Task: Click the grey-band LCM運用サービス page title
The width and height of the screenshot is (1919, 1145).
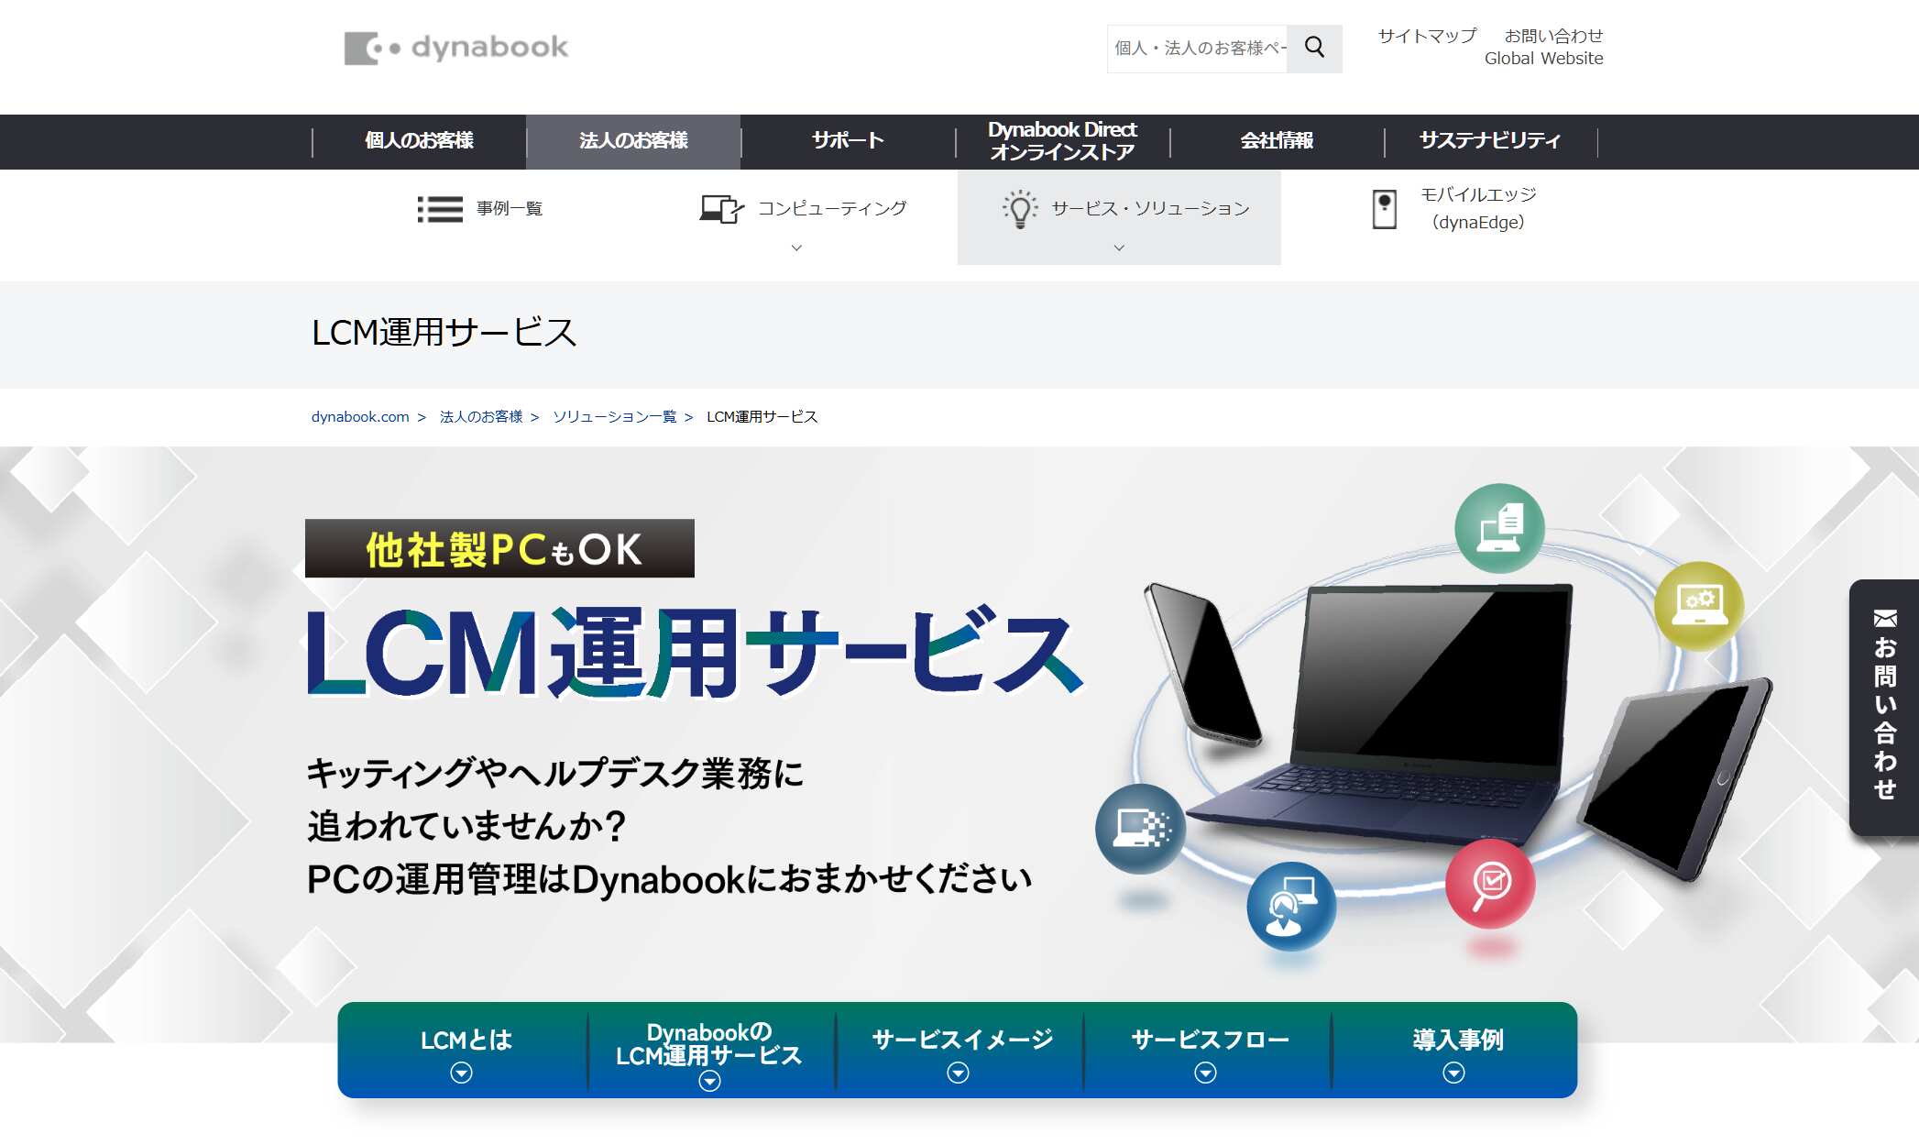Action: coord(444,333)
